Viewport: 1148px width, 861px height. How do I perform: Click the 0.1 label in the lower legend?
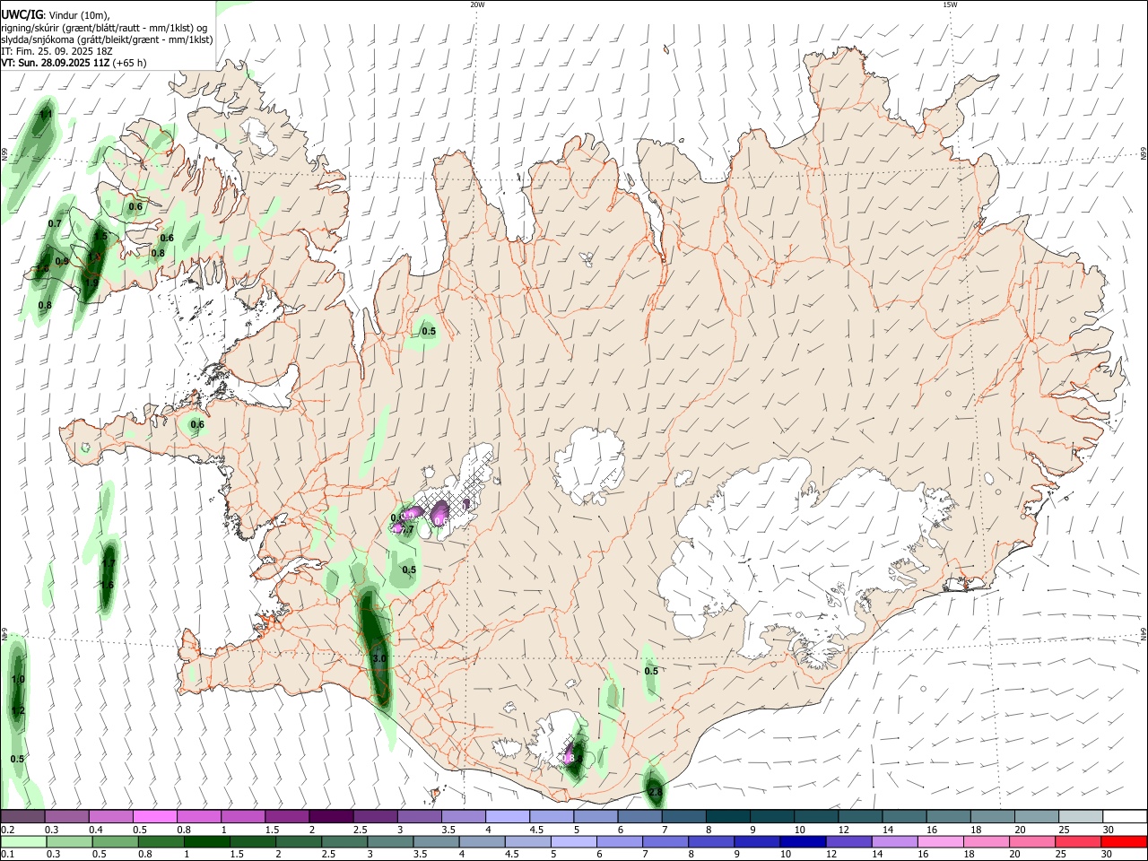(x=7, y=855)
